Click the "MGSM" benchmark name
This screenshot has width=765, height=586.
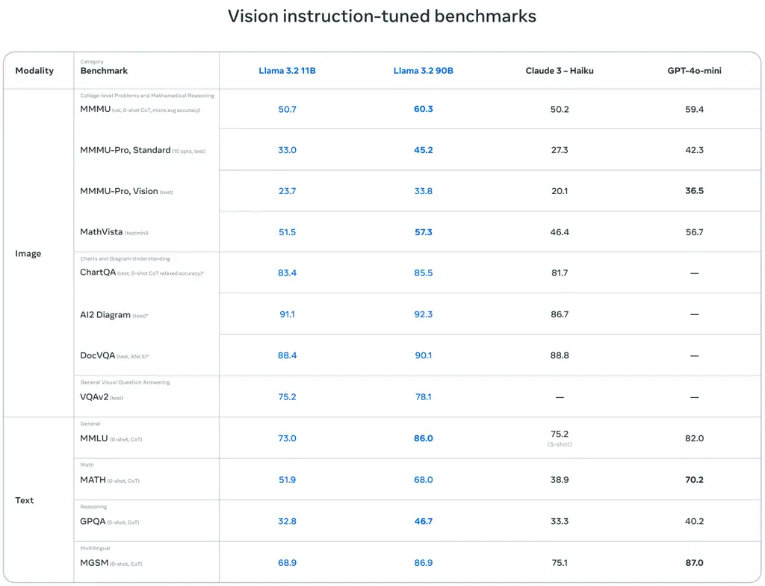[x=94, y=563]
